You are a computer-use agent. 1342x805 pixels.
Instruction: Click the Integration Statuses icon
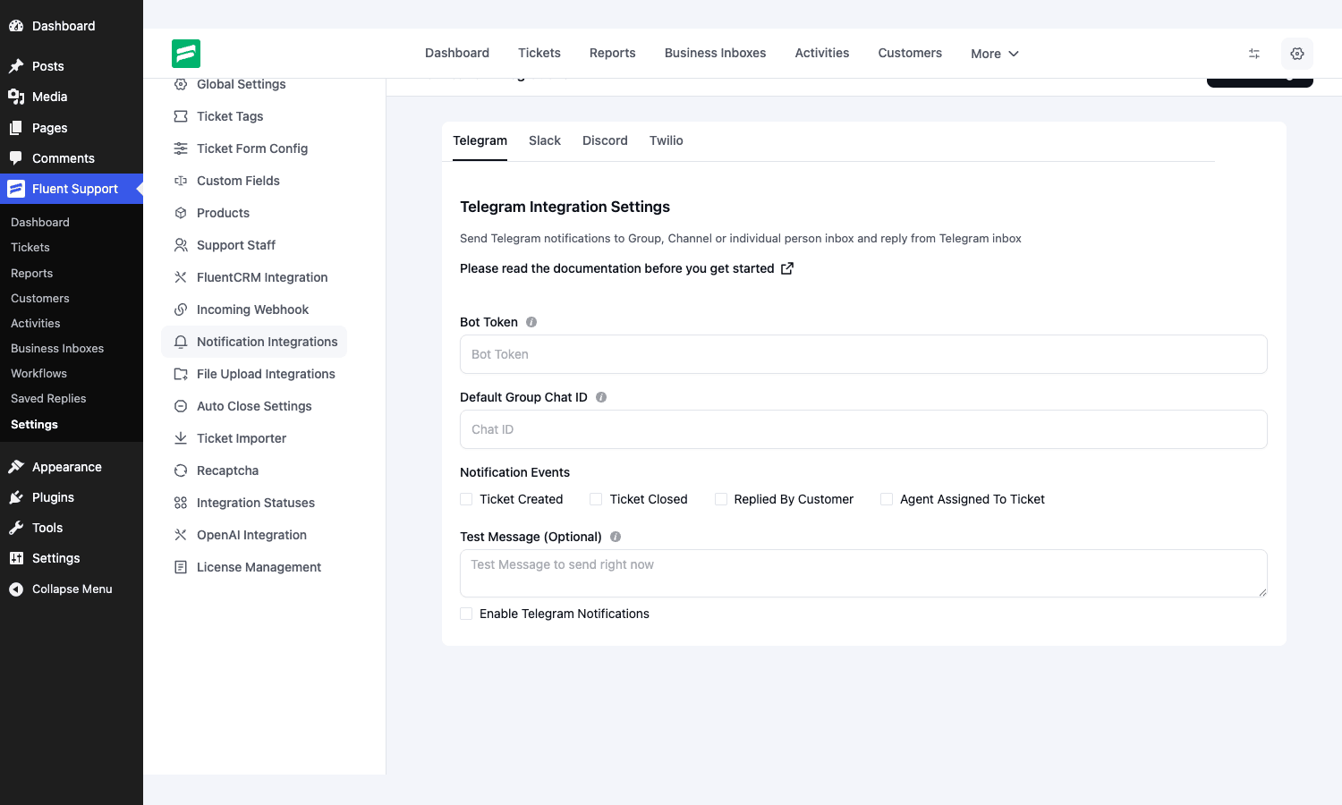pyautogui.click(x=181, y=503)
